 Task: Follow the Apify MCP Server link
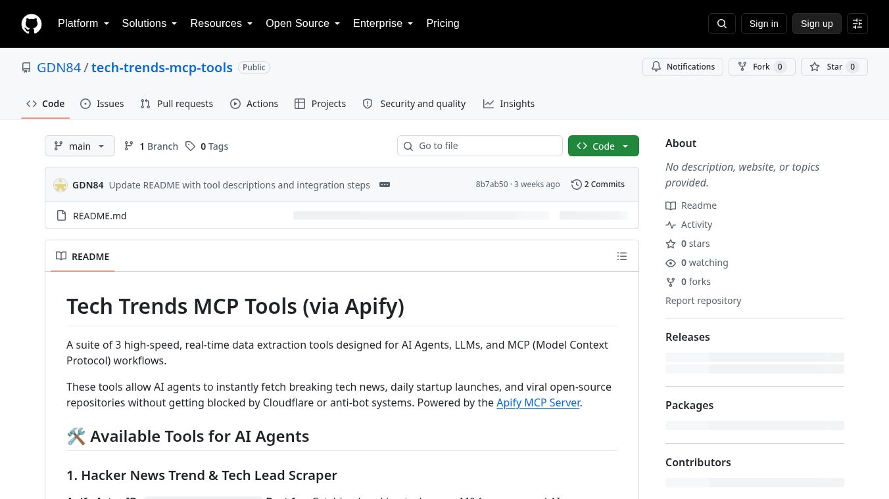tap(539, 402)
